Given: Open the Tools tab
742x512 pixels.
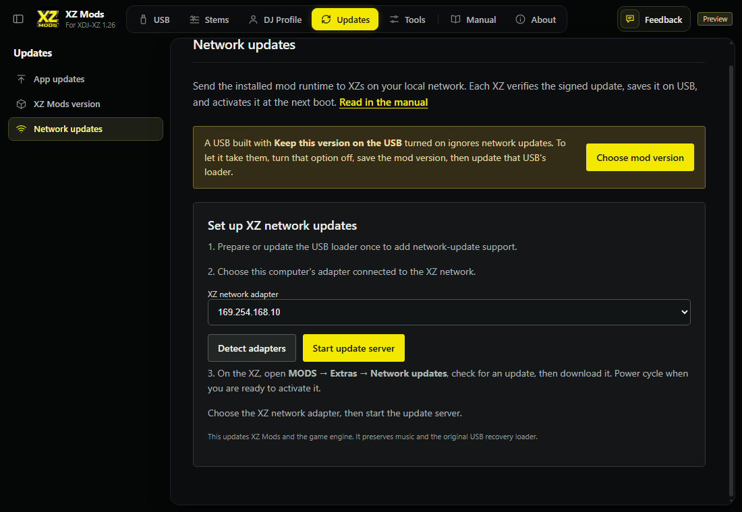Looking at the screenshot, I should click(x=407, y=20).
